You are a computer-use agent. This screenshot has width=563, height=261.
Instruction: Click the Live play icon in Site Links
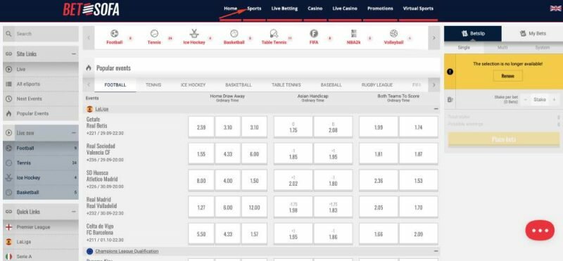(9, 69)
